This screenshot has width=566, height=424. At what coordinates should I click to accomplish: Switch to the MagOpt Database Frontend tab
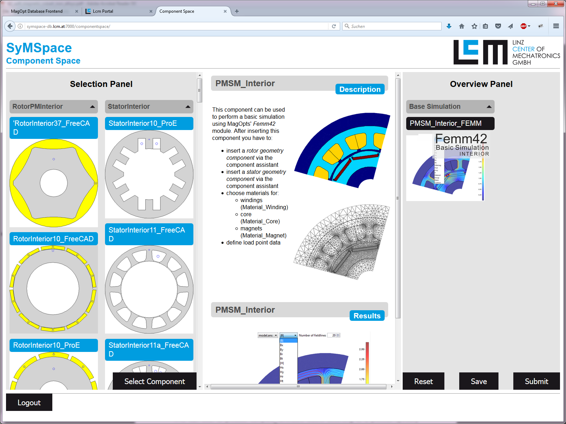(37, 11)
